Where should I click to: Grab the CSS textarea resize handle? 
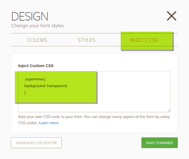[169, 110]
